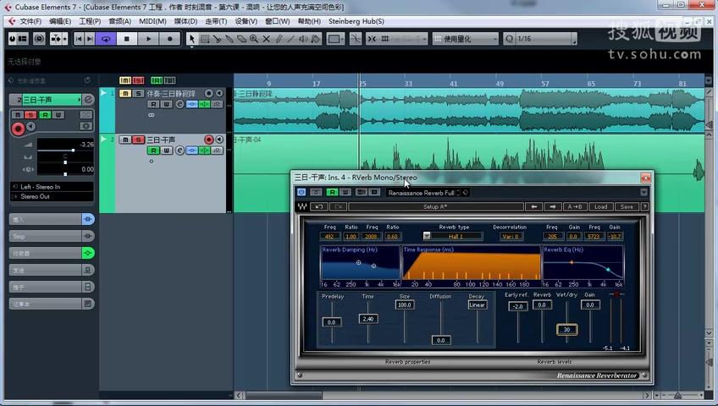Screen dimensions: 718x406
Task: Click the A→B copy button in RVerb
Action: click(x=574, y=206)
